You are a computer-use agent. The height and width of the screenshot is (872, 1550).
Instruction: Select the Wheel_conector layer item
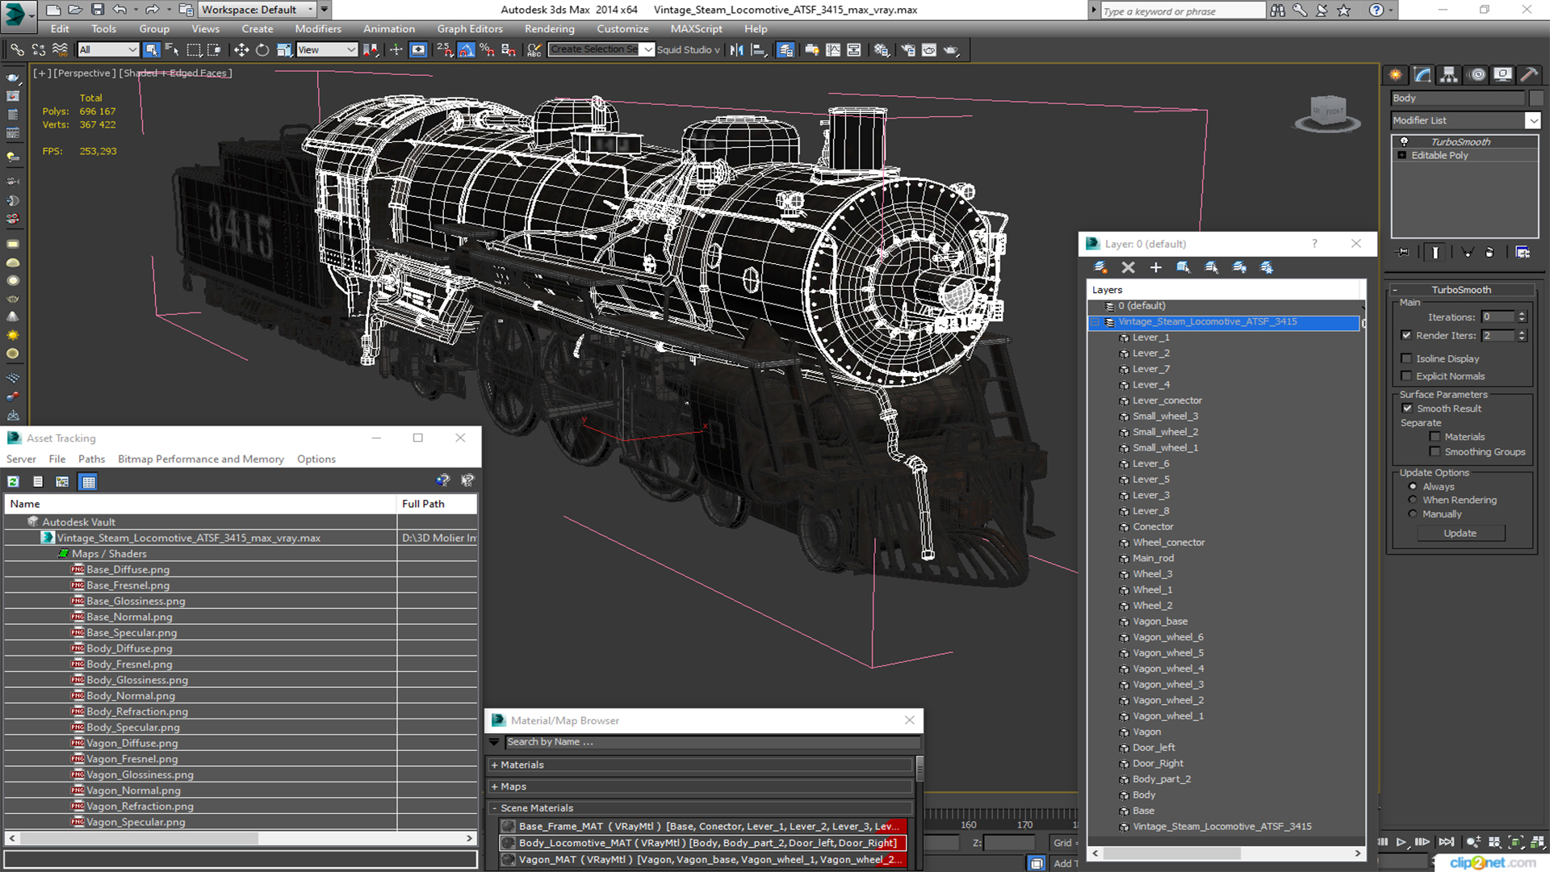tap(1167, 543)
